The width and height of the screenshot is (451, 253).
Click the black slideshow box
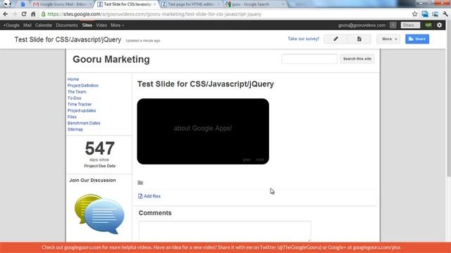203,131
